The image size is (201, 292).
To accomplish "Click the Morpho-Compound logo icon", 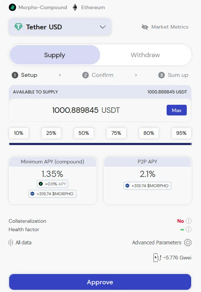I will [12, 7].
